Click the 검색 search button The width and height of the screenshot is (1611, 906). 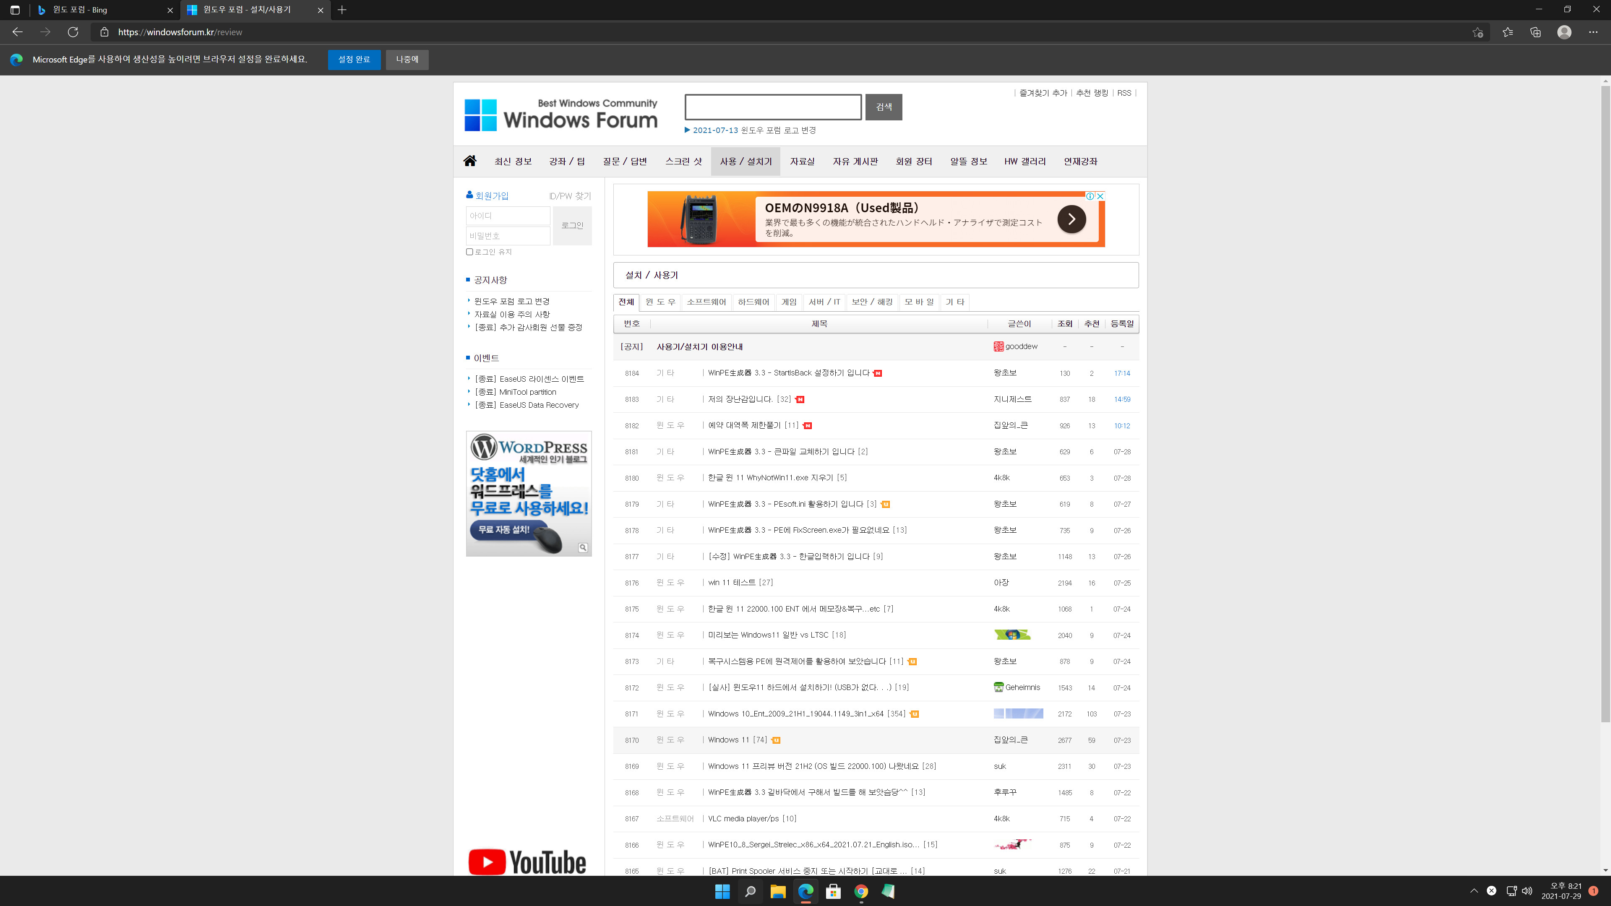(884, 107)
